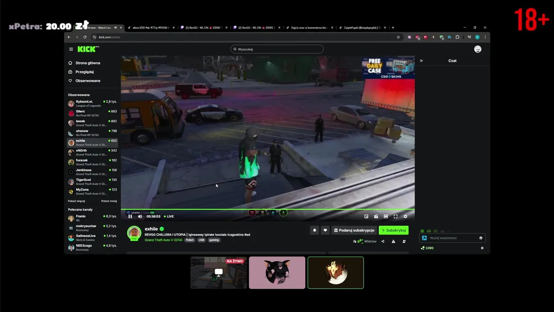
Task: Click the chill tag
Action: coord(202,240)
